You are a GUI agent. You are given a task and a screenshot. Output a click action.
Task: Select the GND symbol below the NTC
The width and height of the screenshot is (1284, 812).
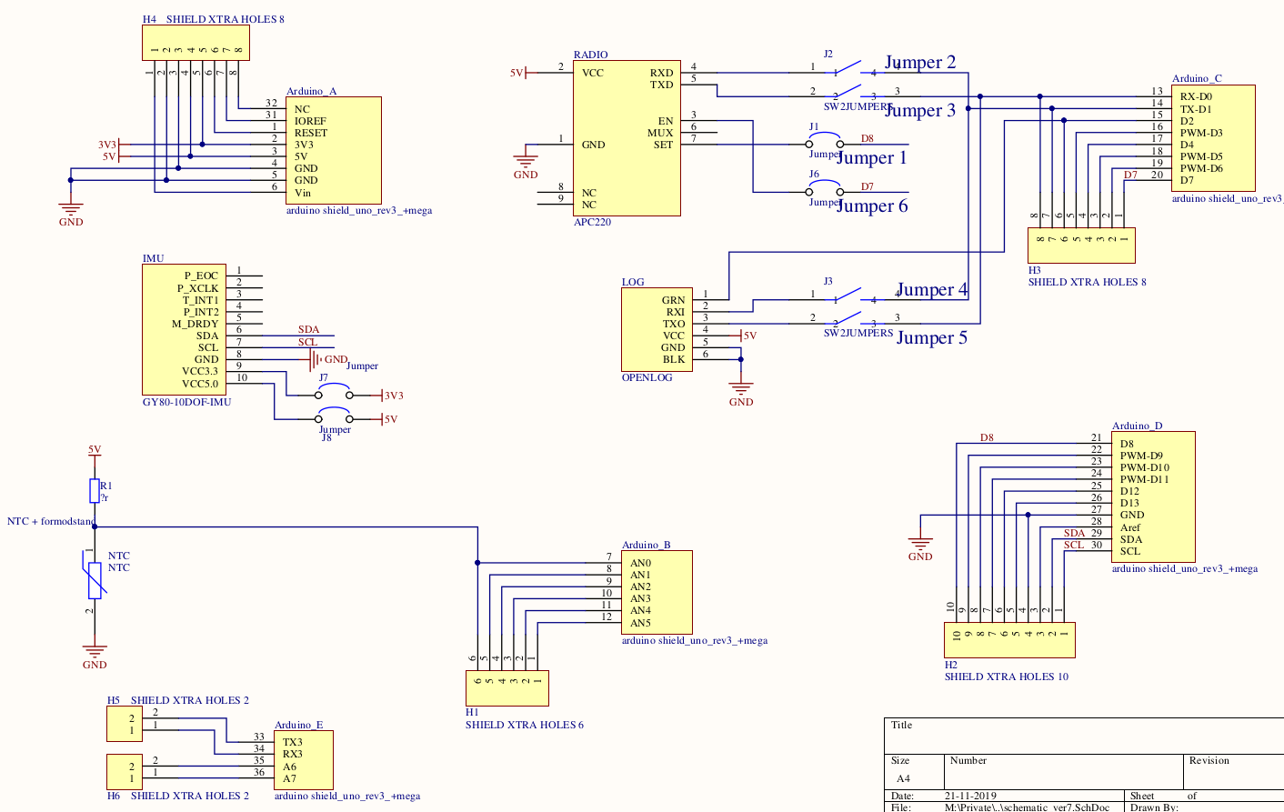click(x=95, y=653)
